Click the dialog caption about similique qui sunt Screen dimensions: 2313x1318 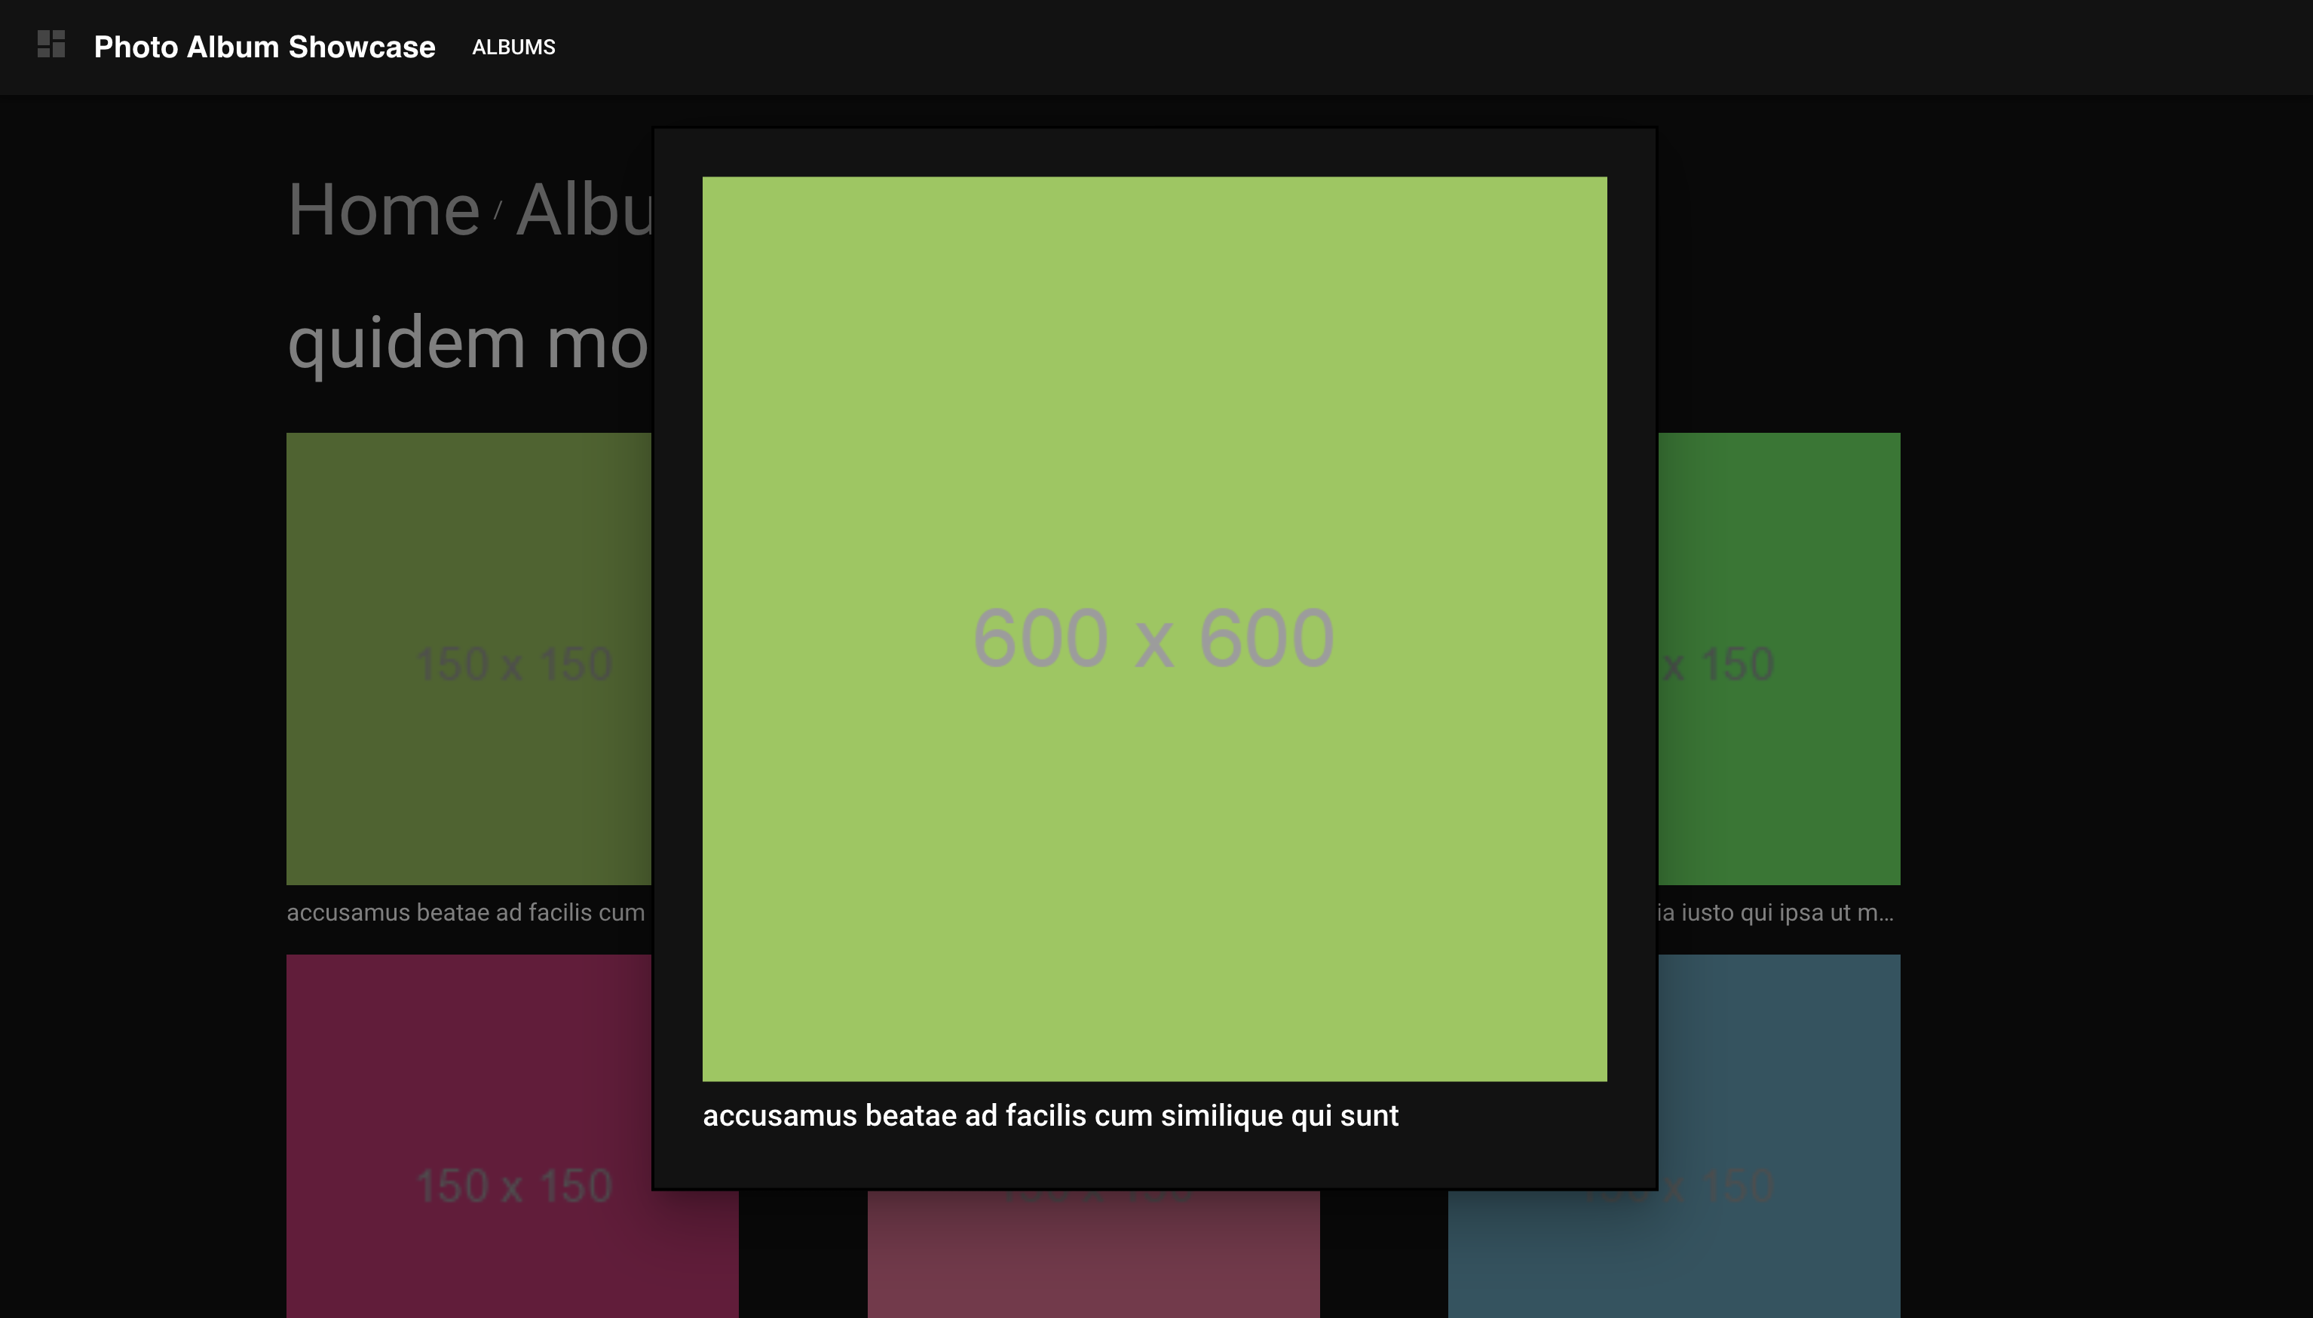click(x=1049, y=1115)
